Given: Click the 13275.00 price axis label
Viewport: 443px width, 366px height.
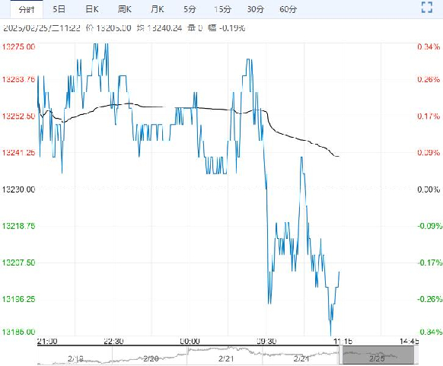Looking at the screenshot, I should pos(18,46).
